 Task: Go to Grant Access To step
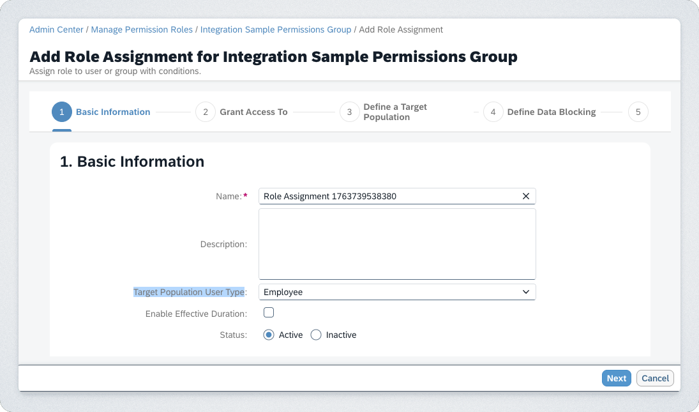[253, 112]
